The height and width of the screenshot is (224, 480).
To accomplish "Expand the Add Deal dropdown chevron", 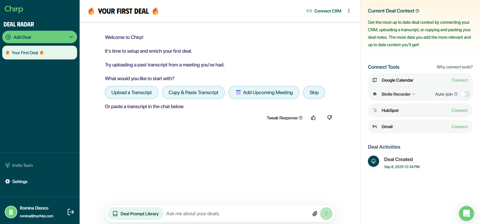I will point(71,37).
